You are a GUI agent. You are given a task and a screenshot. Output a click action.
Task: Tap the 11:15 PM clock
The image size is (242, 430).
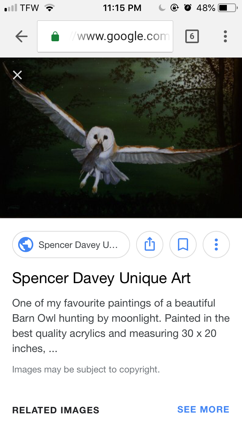point(122,8)
